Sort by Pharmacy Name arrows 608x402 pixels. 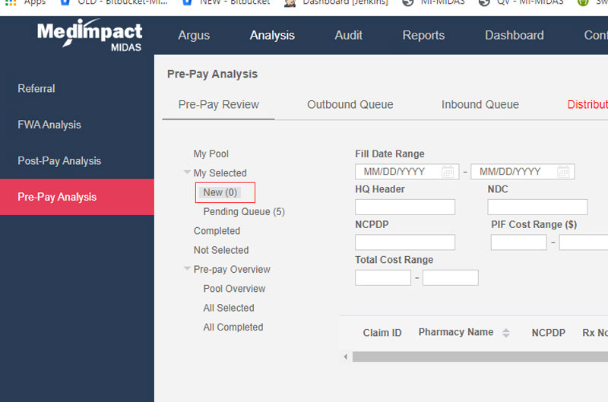pos(505,333)
